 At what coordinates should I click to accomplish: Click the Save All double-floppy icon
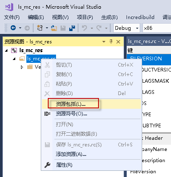pyautogui.click(x=72, y=28)
